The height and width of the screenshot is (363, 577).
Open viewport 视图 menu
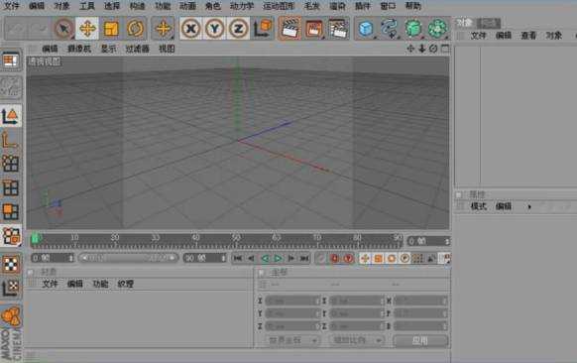(167, 49)
